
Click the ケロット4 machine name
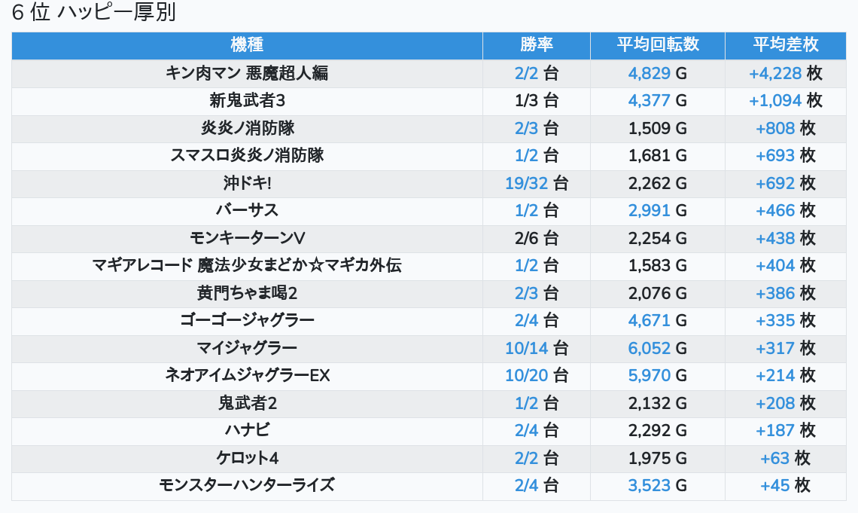[247, 459]
